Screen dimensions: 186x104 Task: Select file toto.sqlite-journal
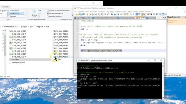[x=17, y=63]
